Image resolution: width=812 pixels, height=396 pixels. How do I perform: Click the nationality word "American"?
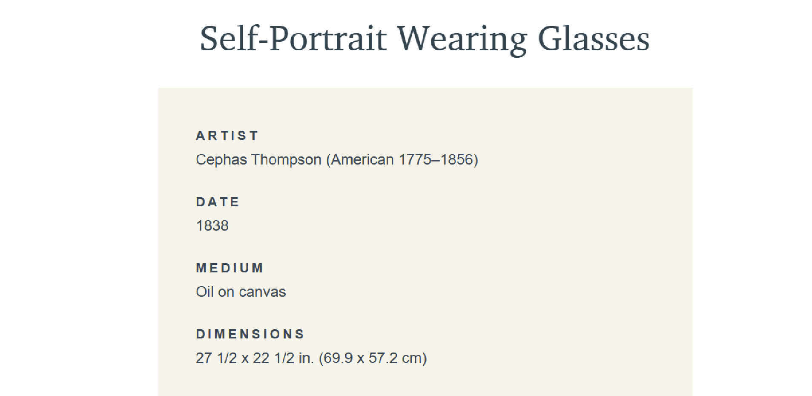(x=362, y=159)
